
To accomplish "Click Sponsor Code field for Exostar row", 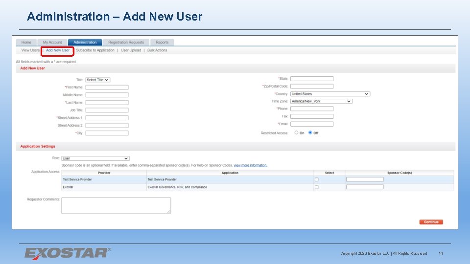I will pyautogui.click(x=365, y=187).
